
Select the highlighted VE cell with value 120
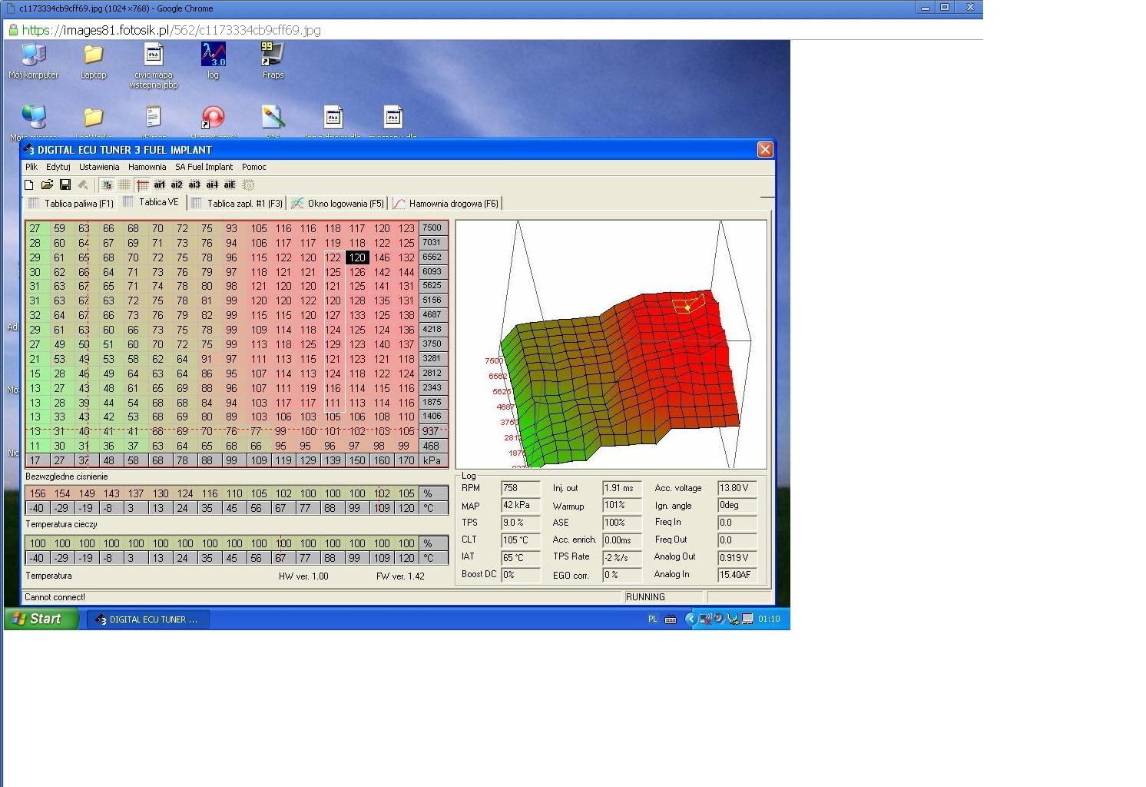[357, 257]
